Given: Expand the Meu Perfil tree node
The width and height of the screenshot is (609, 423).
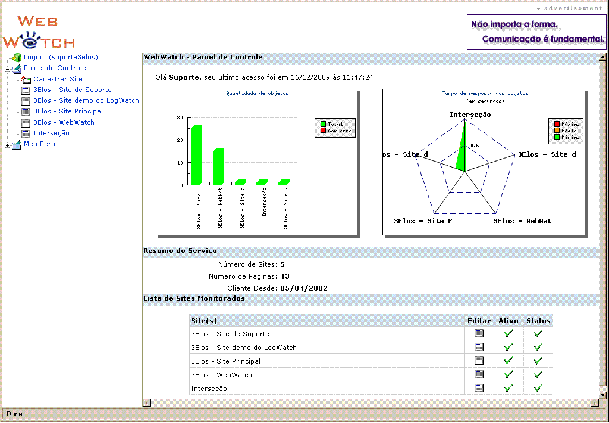Looking at the screenshot, I should click(8, 145).
